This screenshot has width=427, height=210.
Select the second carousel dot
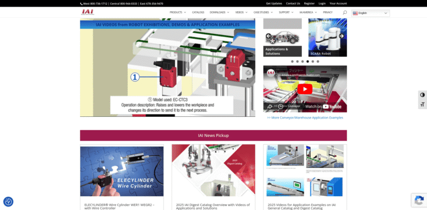click(297, 62)
